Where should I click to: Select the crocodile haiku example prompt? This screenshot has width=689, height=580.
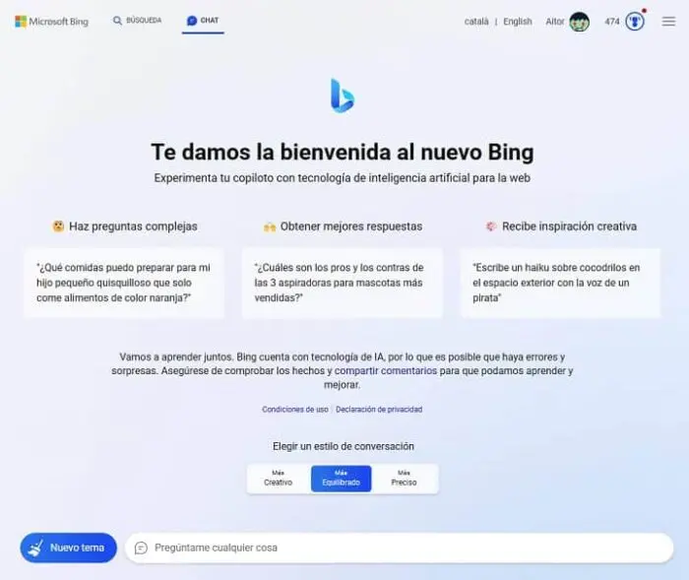[x=560, y=283]
